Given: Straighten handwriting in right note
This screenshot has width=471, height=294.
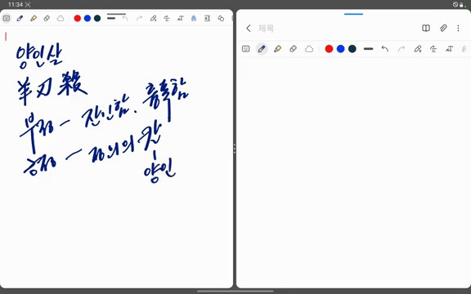Looking at the screenshot, I should tap(433, 49).
